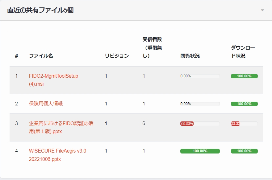Click recipient count 6 in row 3
This screenshot has height=180, width=272.
tap(144, 123)
